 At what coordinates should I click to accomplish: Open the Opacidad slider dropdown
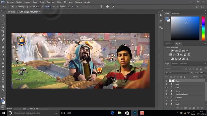(205, 73)
